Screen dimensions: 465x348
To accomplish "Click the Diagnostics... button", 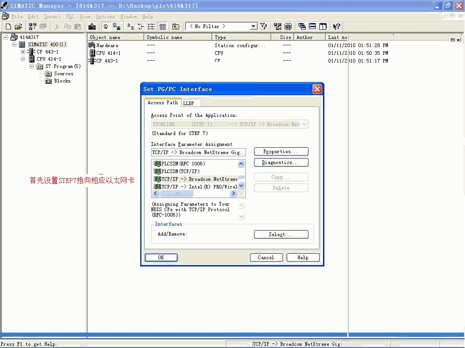I will (x=281, y=163).
